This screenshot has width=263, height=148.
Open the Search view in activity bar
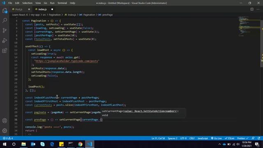5,20
